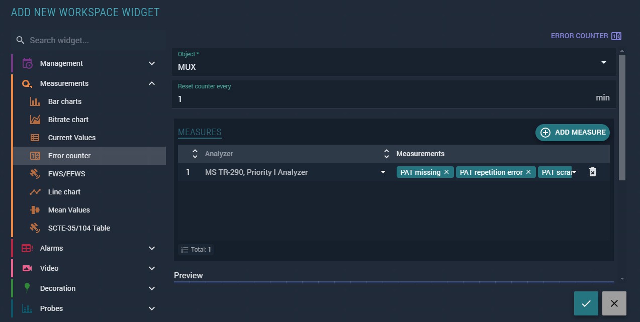640x322 pixels.
Task: Click the Error Counter icon at top right
Action: coord(616,36)
